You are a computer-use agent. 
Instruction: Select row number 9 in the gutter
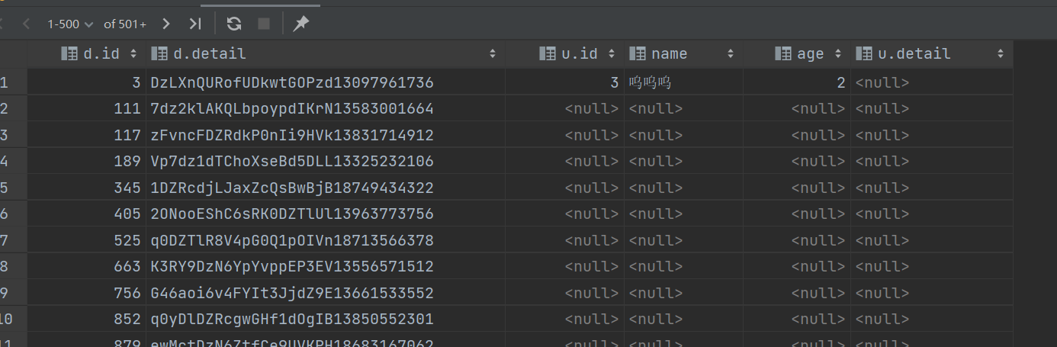pyautogui.click(x=13, y=293)
